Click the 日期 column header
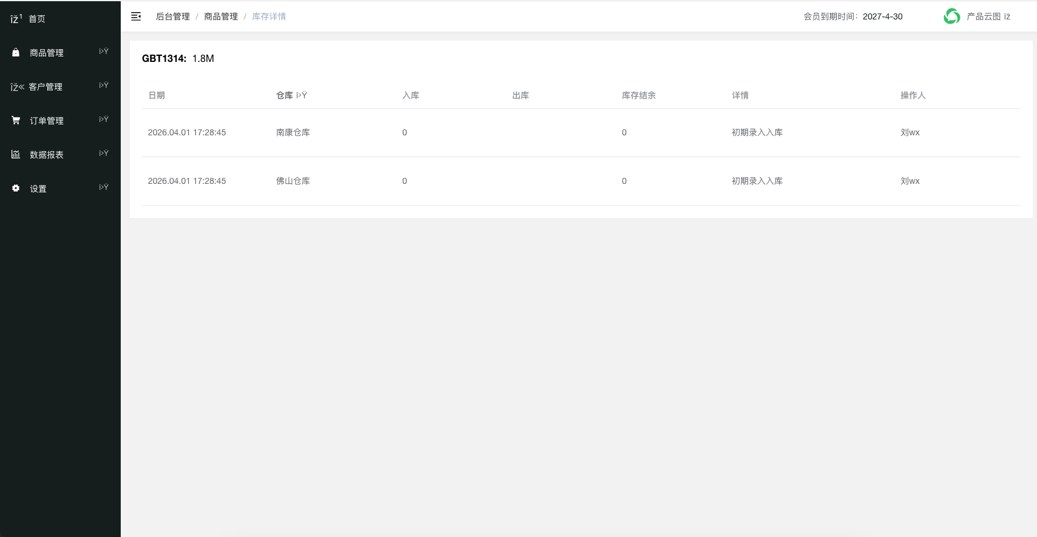The image size is (1037, 537). pos(157,95)
